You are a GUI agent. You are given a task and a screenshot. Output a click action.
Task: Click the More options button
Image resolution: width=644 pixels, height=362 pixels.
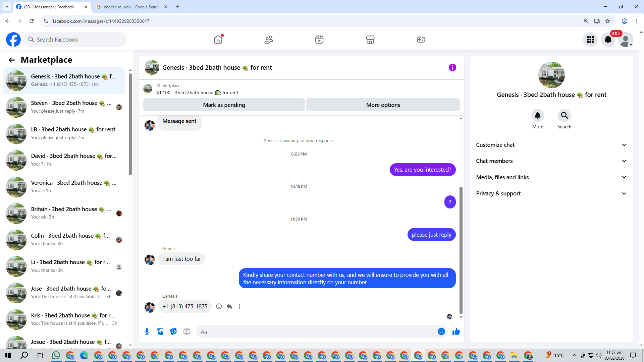(x=383, y=105)
